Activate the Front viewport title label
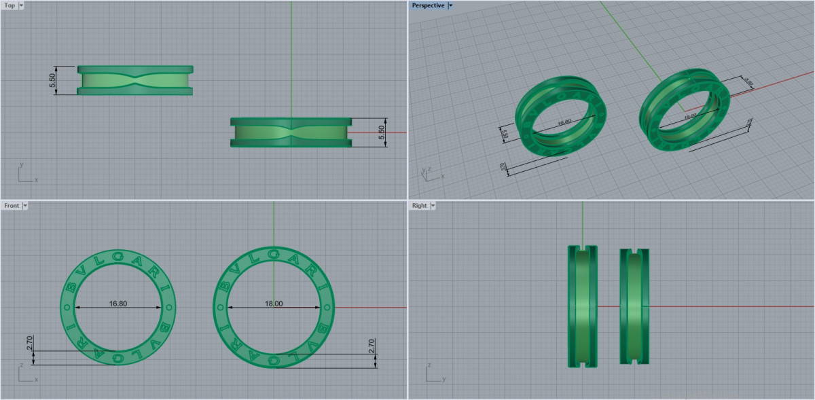 tap(12, 205)
